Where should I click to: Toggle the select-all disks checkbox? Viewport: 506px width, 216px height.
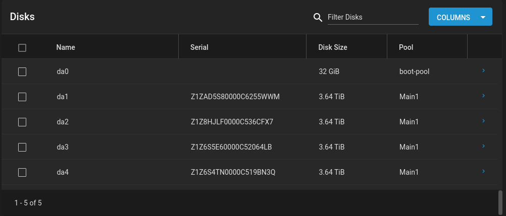(x=22, y=48)
